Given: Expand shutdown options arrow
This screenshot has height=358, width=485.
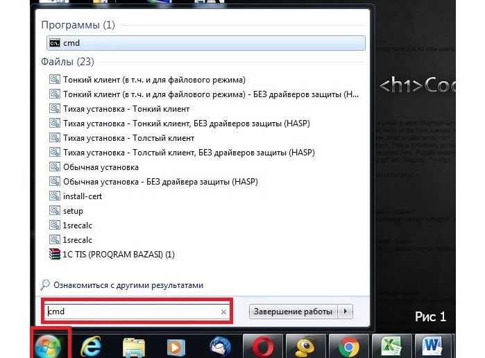Looking at the screenshot, I should tap(346, 312).
